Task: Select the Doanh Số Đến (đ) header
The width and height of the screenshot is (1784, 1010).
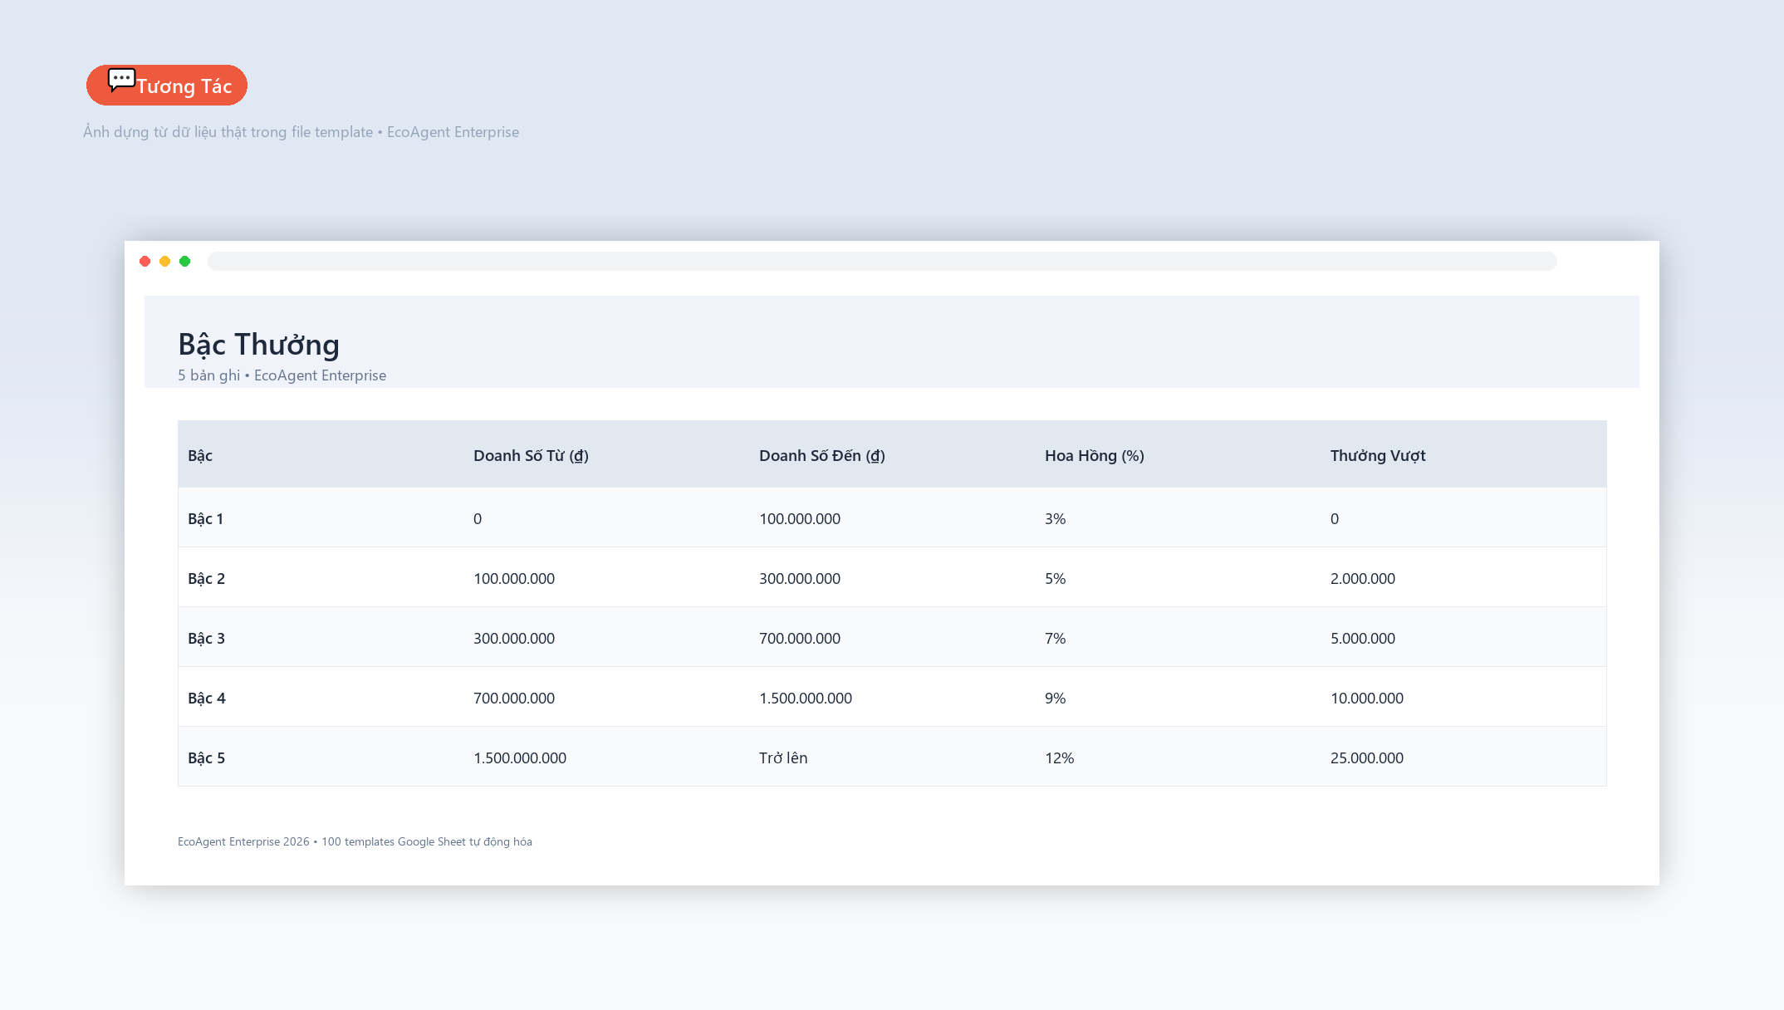Action: click(822, 455)
